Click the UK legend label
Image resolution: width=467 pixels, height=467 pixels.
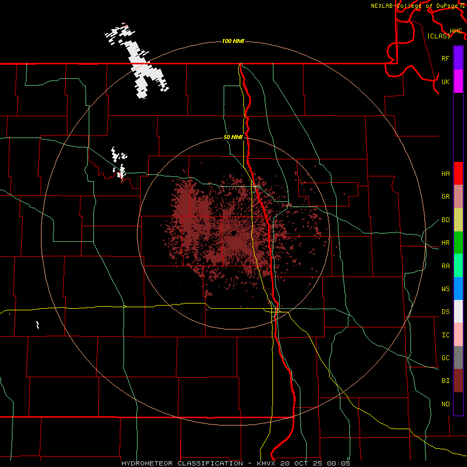pos(445,81)
